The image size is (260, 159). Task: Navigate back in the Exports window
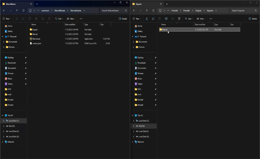[x=133, y=10]
